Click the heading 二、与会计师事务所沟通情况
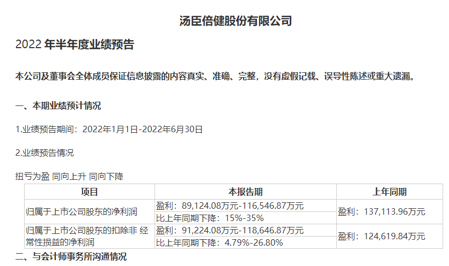The height and width of the screenshot is (266, 449). point(71,256)
